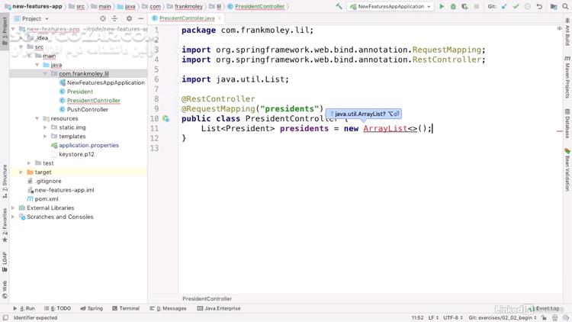Screen dimensions: 572x322
Task: Open the LDAP tool window
Action: coord(5,262)
